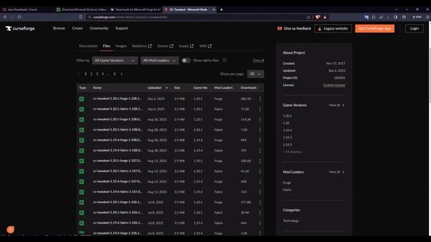The image size is (431, 242).
Task: Go to page 2 of the files list
Action: coord(92,74)
